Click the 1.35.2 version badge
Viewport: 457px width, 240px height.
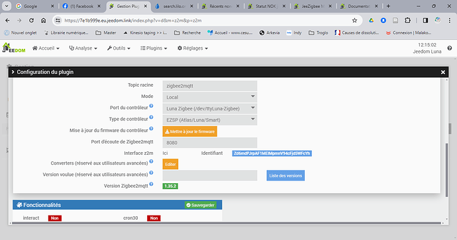coord(170,186)
